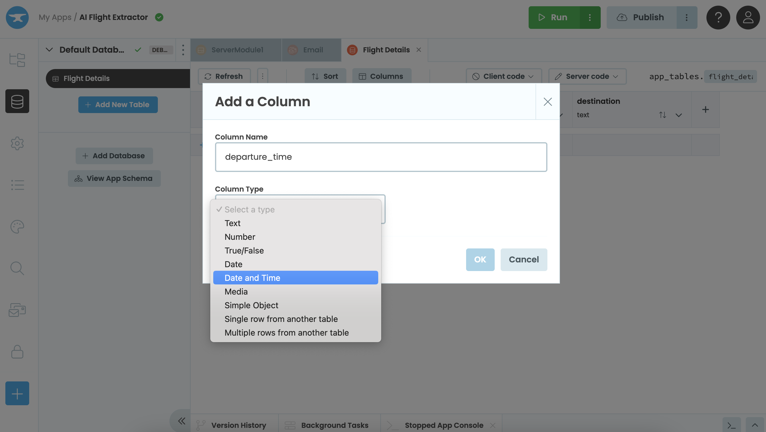Toggle the Version History panel
This screenshot has width=766, height=432.
coord(239,425)
